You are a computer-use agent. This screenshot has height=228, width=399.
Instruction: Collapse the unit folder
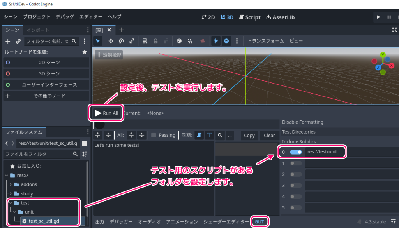[x=14, y=212]
